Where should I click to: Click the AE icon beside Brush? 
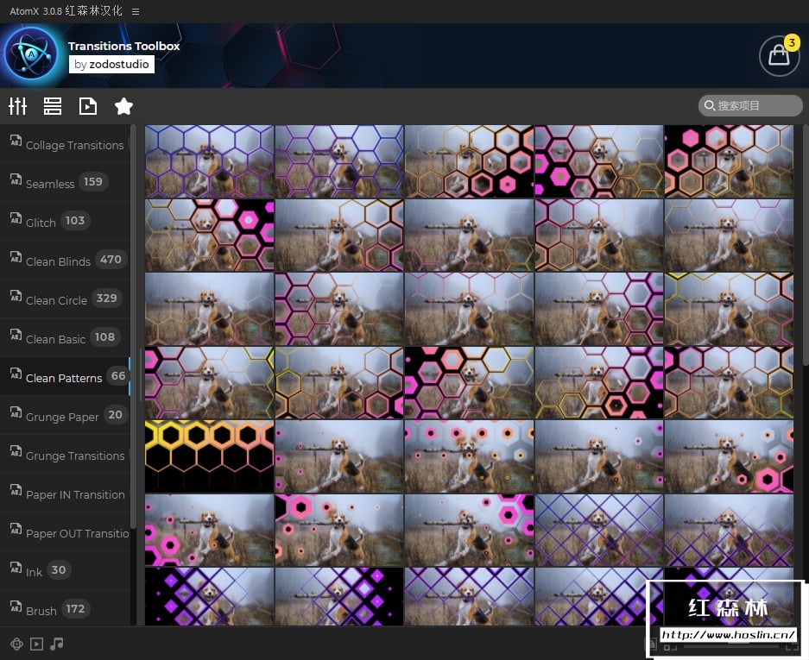[x=16, y=607]
